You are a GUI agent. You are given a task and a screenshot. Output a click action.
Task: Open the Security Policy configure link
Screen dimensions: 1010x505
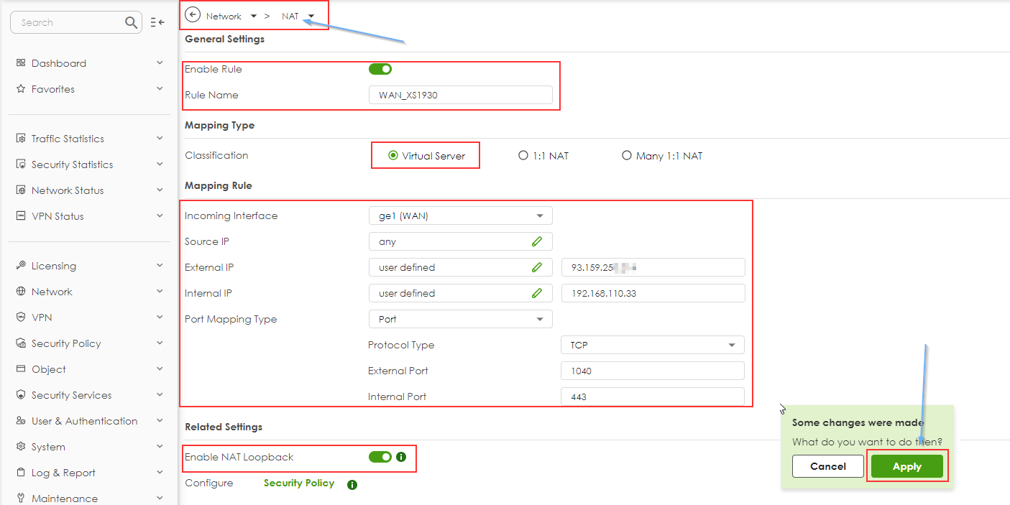tap(299, 483)
